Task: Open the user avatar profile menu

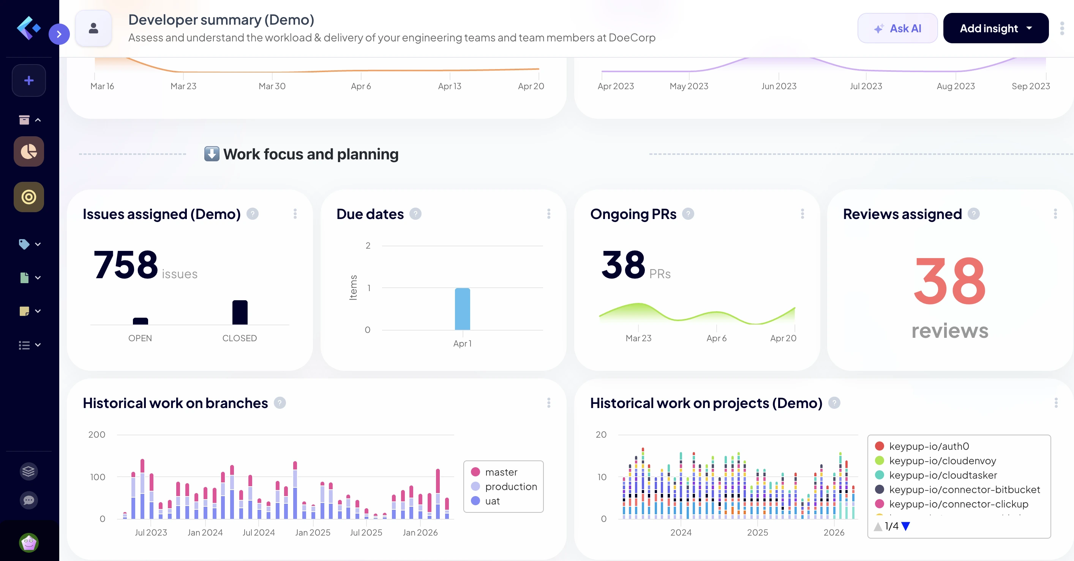Action: pyautogui.click(x=29, y=543)
